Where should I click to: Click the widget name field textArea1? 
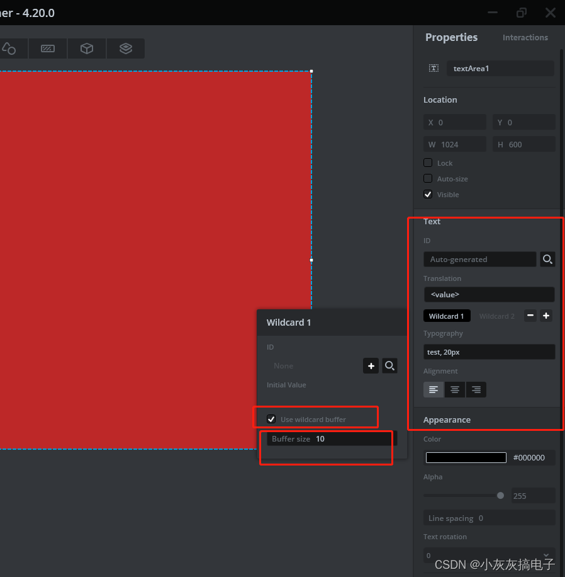tap(500, 69)
